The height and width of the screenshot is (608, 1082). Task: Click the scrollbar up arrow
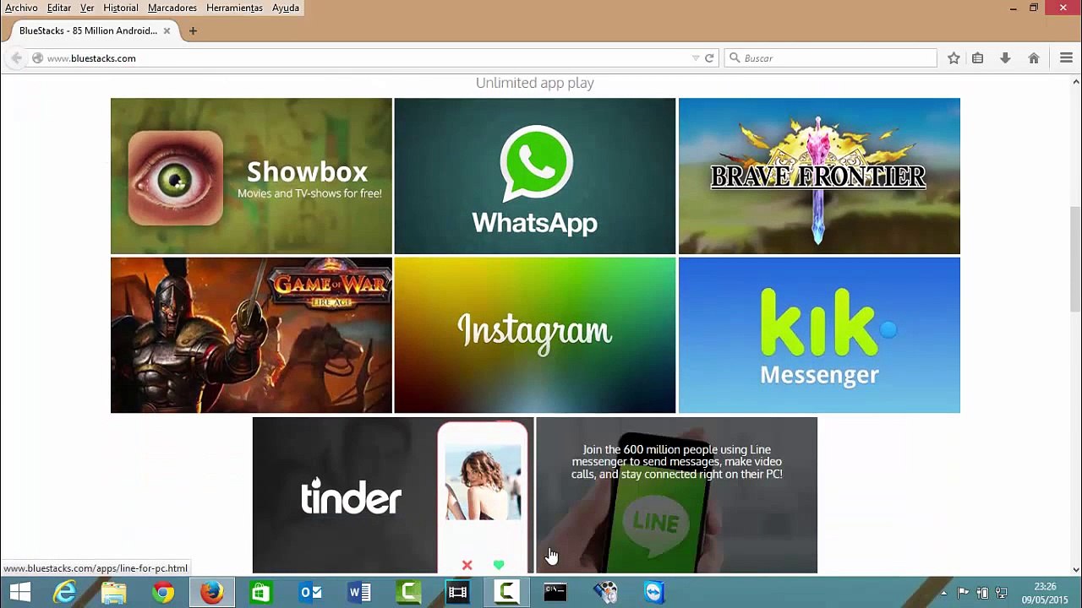tap(1076, 82)
